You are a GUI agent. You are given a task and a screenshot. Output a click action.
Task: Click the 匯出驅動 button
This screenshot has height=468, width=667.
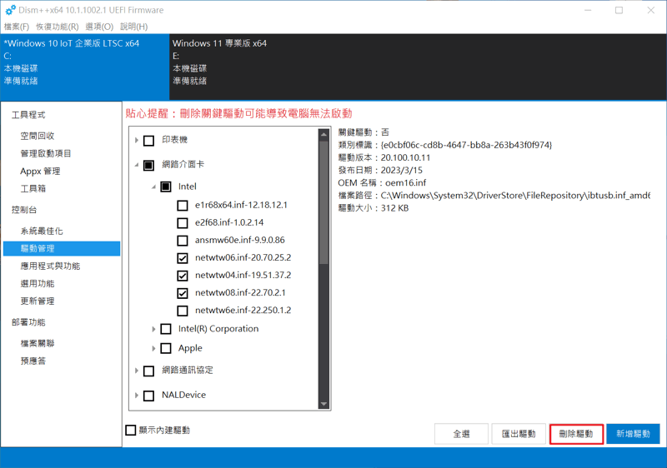click(518, 434)
